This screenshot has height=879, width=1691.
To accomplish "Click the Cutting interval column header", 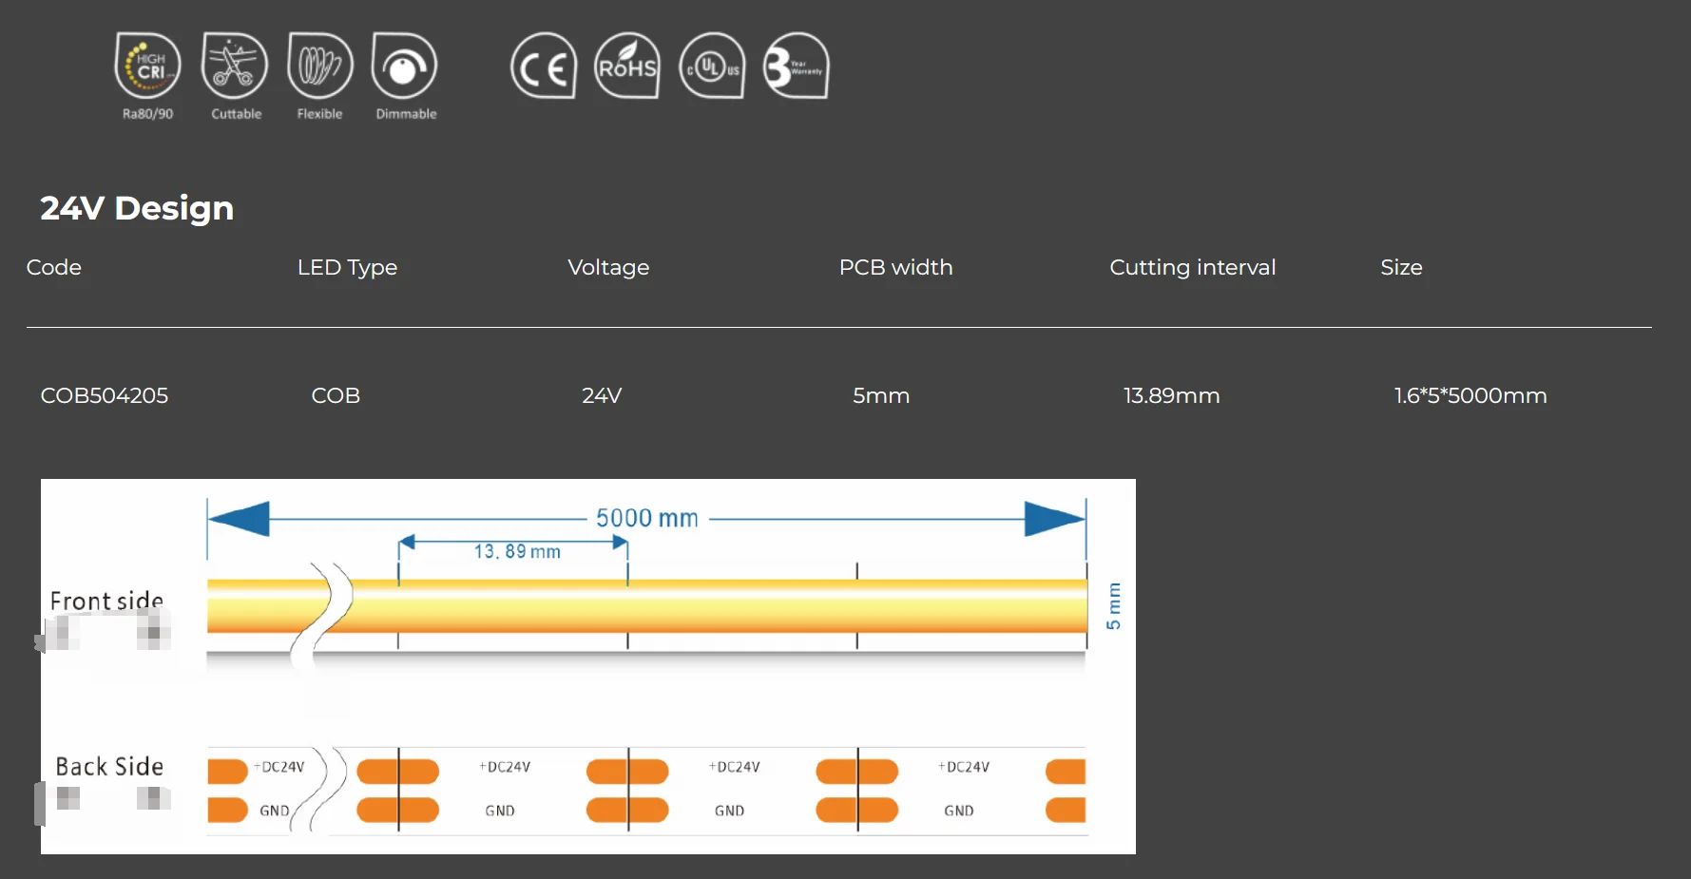I will (1192, 268).
